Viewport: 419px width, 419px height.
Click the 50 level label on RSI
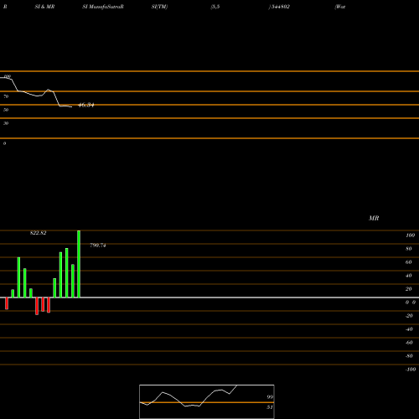coord(6,110)
